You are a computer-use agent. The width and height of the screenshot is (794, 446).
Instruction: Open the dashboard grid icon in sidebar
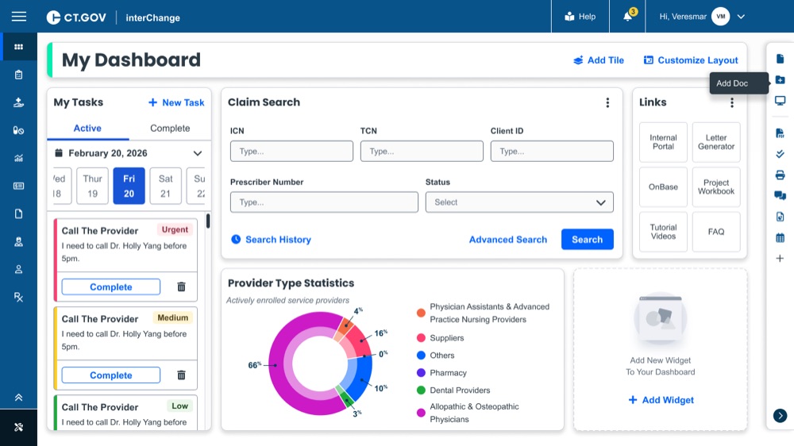19,47
